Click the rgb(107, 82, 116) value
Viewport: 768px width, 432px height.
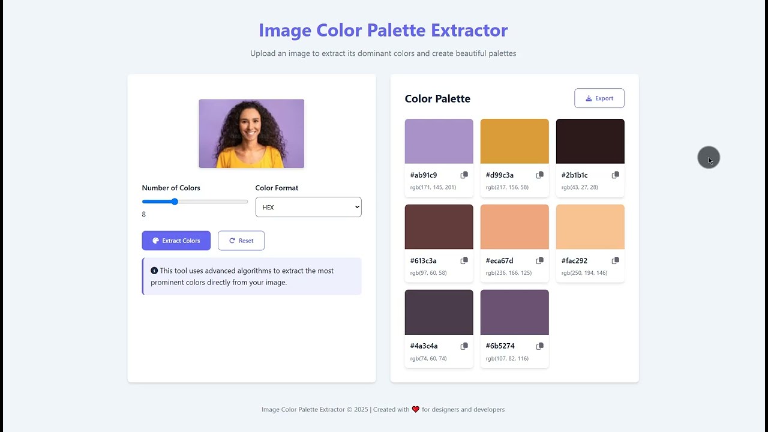[x=507, y=358]
